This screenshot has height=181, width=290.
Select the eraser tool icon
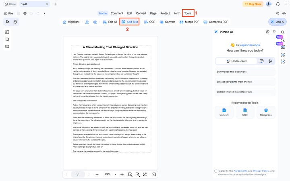click(x=95, y=22)
